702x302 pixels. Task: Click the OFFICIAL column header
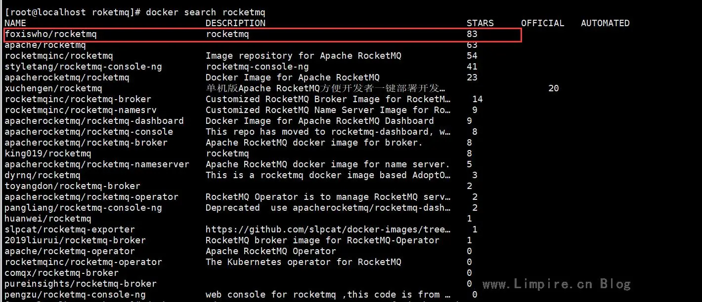(x=542, y=23)
